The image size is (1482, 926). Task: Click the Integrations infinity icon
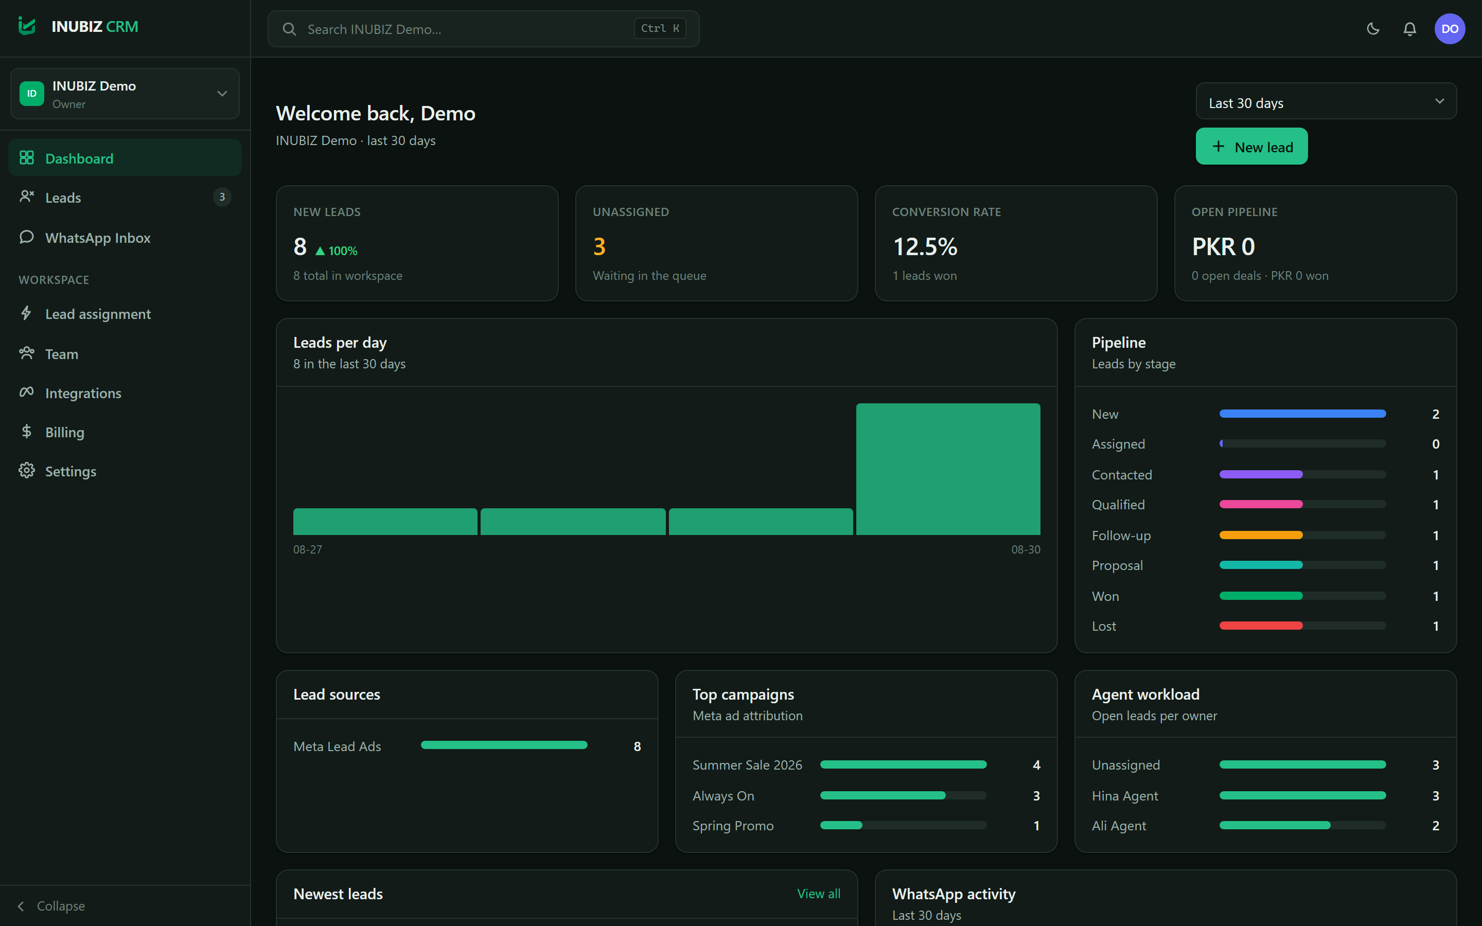(26, 392)
